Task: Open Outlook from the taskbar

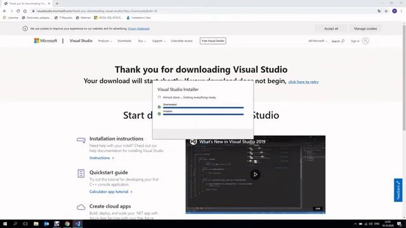Action: [46, 224]
